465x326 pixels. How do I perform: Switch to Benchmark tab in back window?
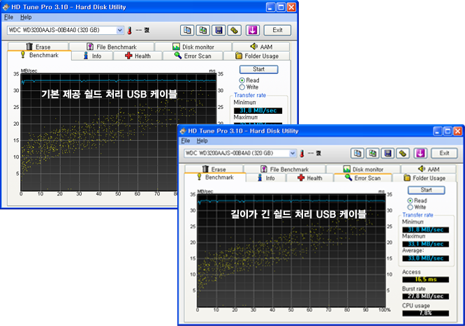[39, 55]
